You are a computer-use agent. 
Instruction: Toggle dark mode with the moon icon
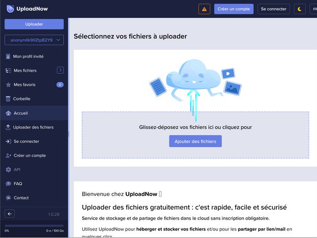[x=300, y=9]
